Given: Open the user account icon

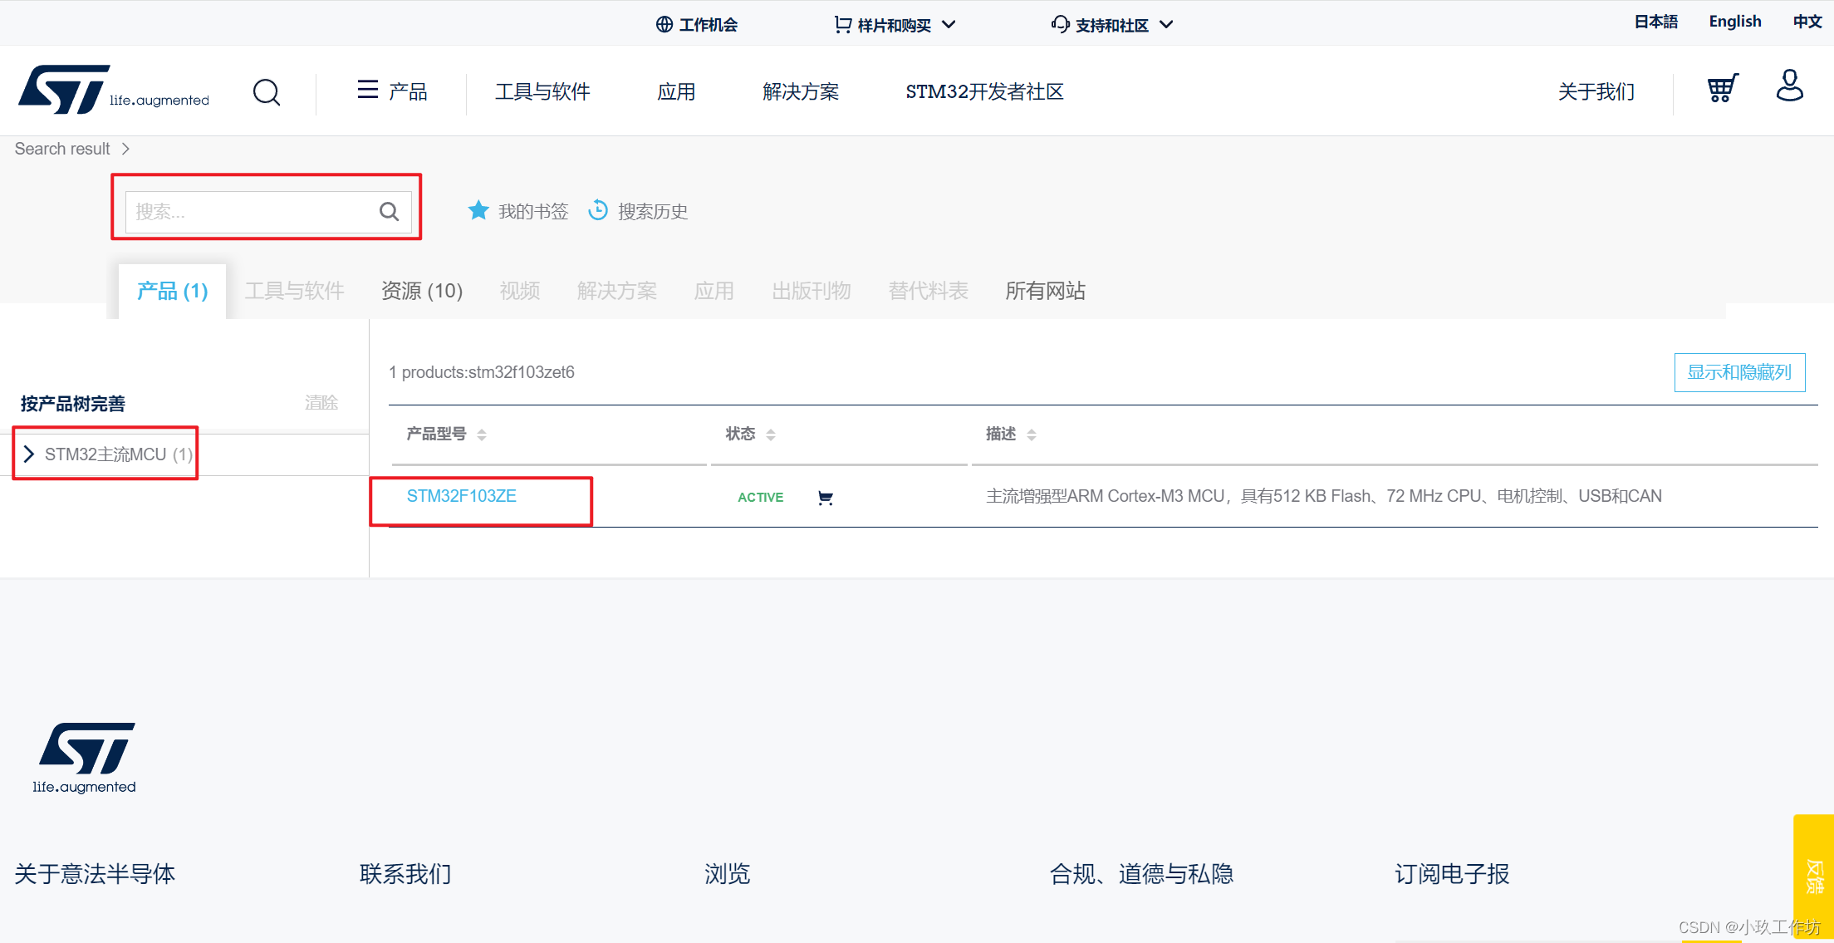Looking at the screenshot, I should coord(1789,86).
